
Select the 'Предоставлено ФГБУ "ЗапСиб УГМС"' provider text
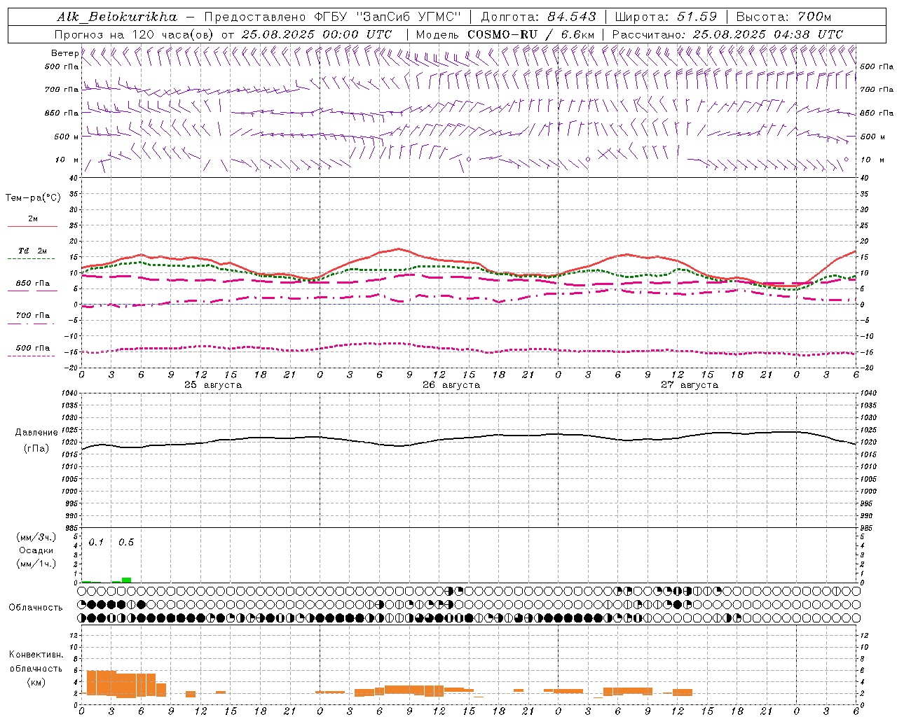[x=333, y=17]
